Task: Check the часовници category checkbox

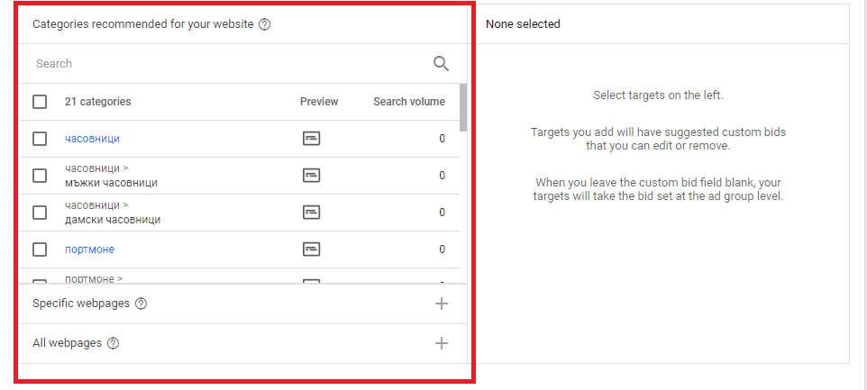Action: (x=40, y=139)
